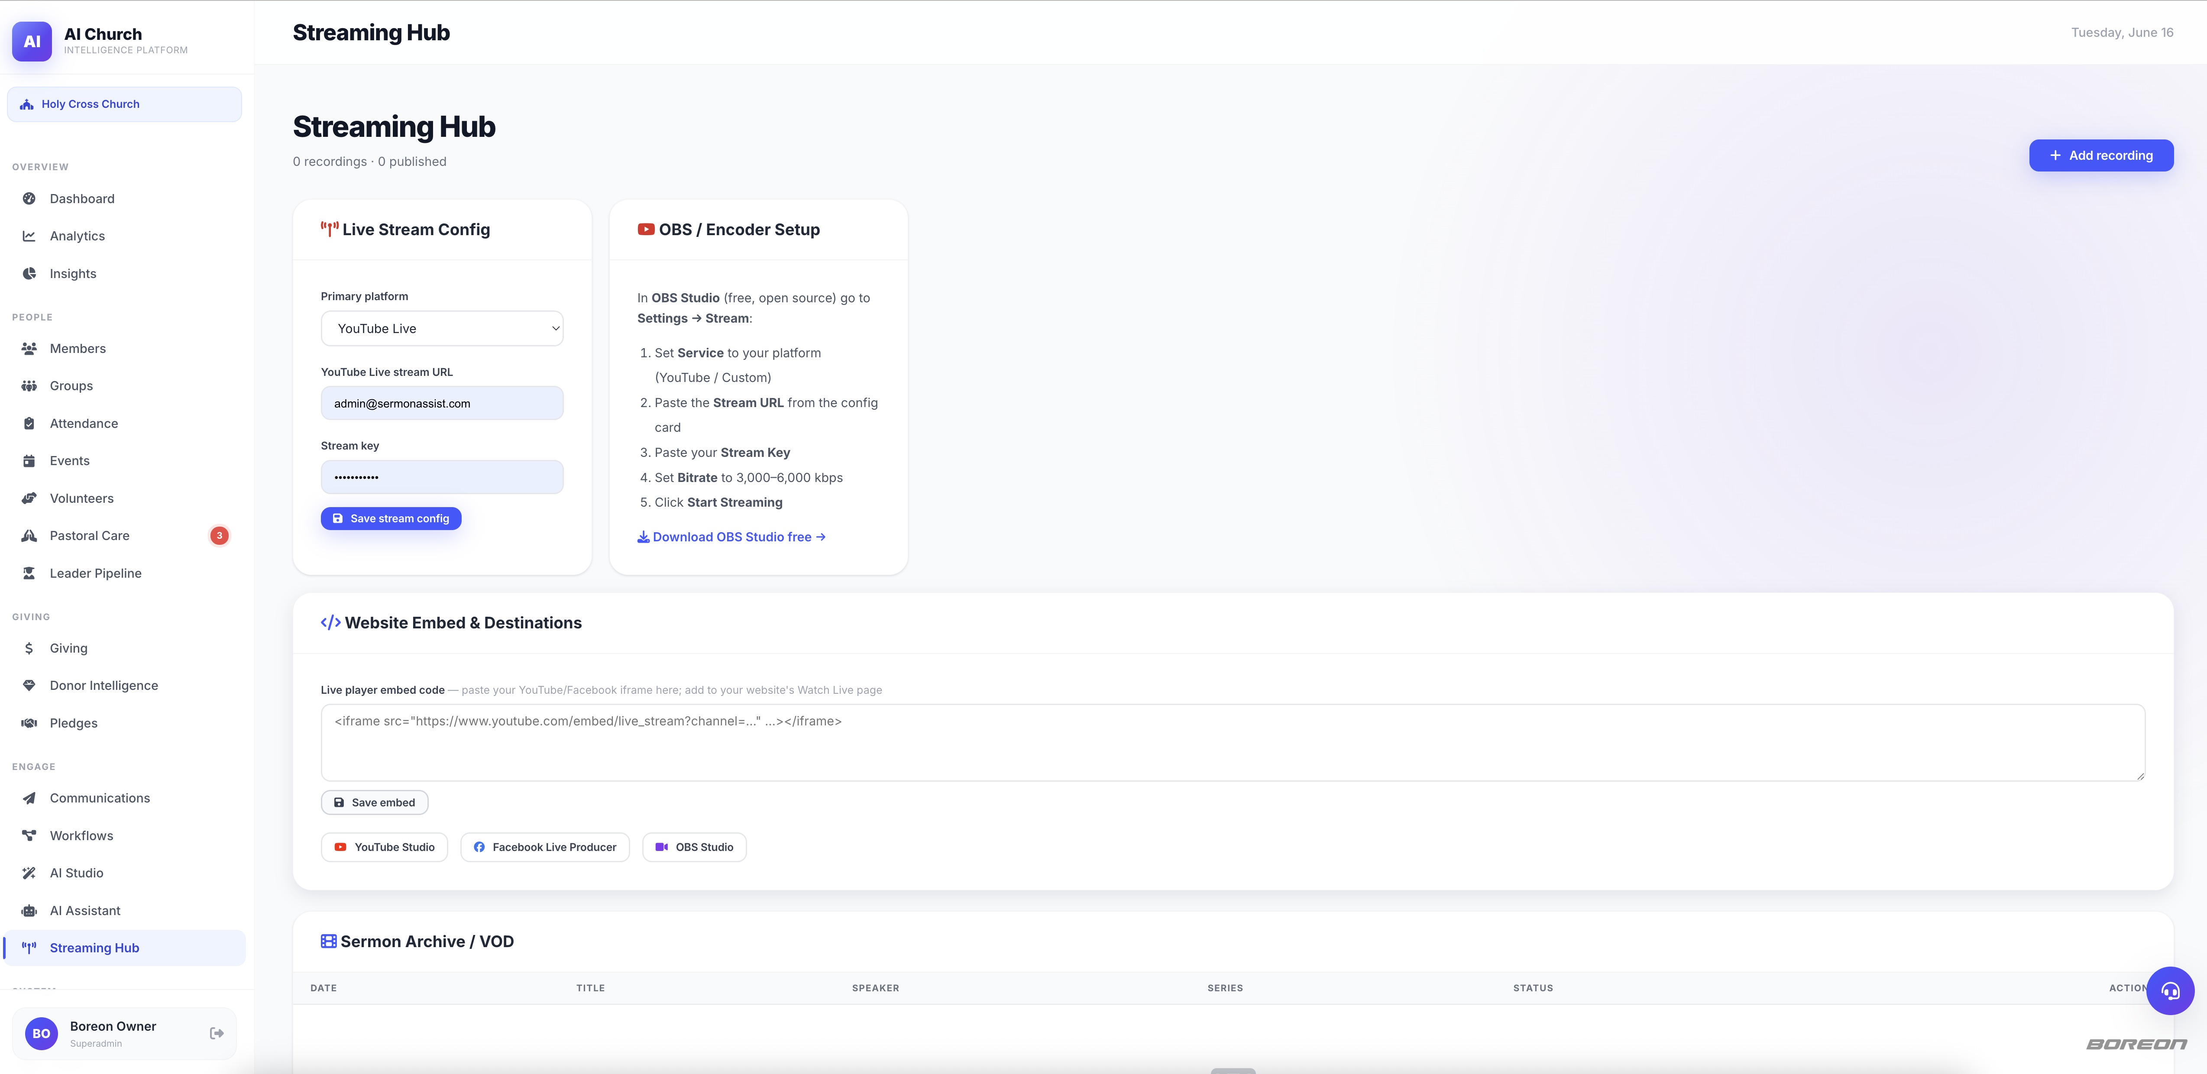Click the Dashboard gauge icon
Viewport: 2207px width, 1074px height.
click(29, 199)
